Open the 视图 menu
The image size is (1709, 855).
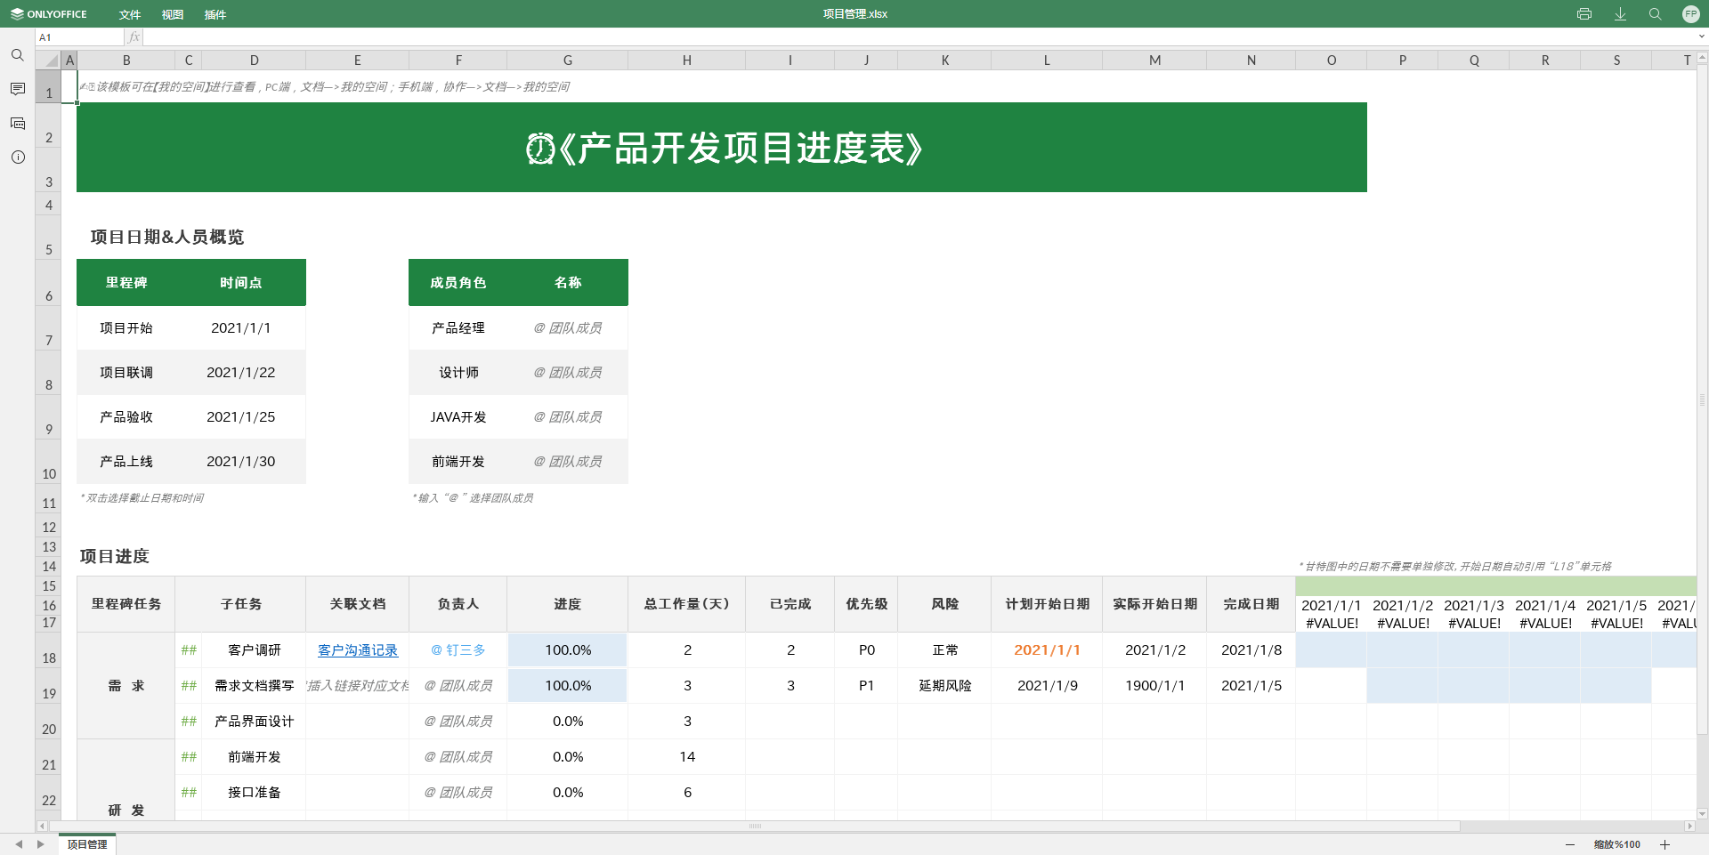[x=173, y=14]
